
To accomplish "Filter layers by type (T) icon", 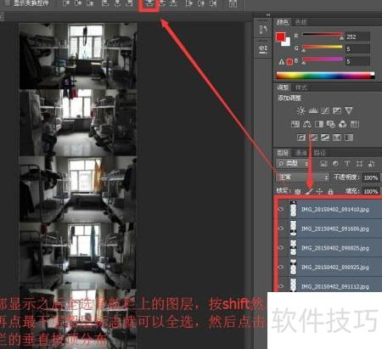I will pyautogui.click(x=347, y=164).
